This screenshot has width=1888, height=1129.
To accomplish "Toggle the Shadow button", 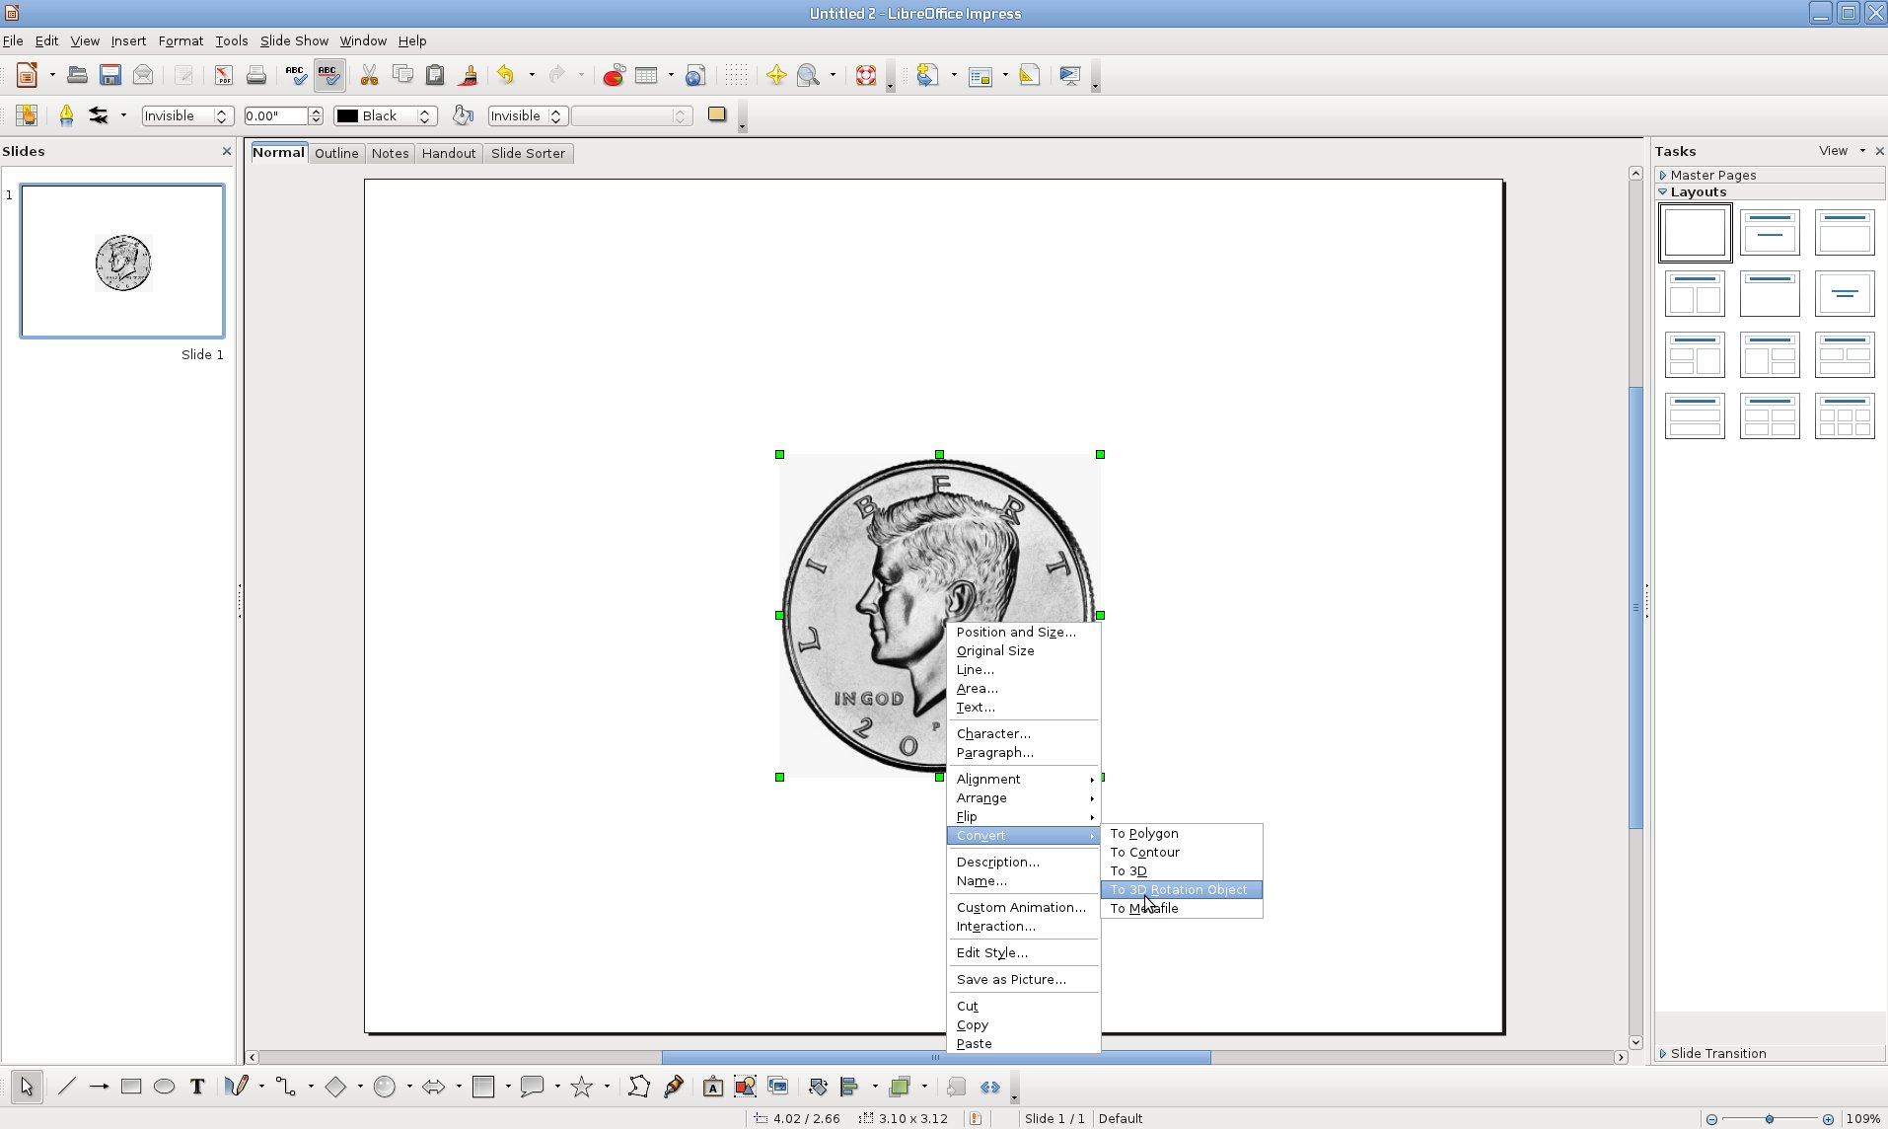I will (x=717, y=114).
